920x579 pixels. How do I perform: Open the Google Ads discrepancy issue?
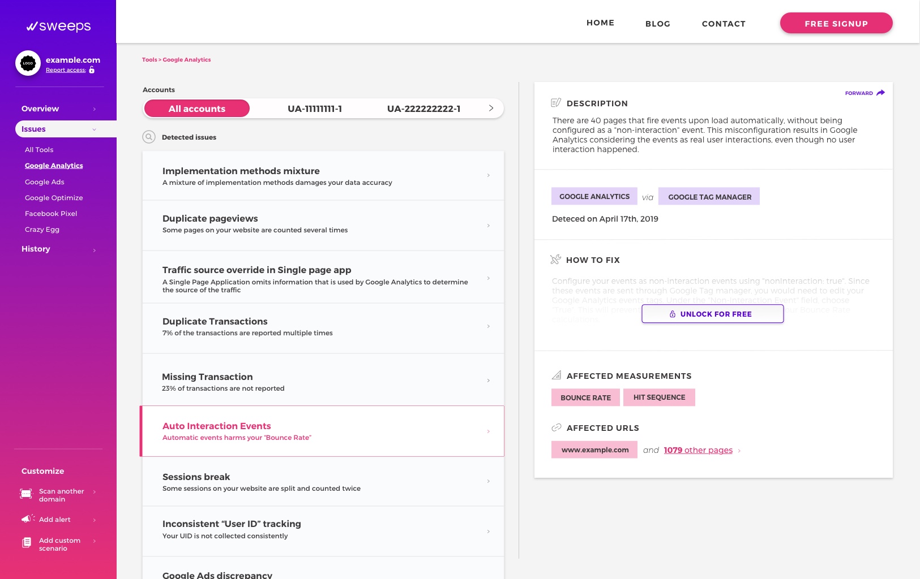click(x=323, y=568)
